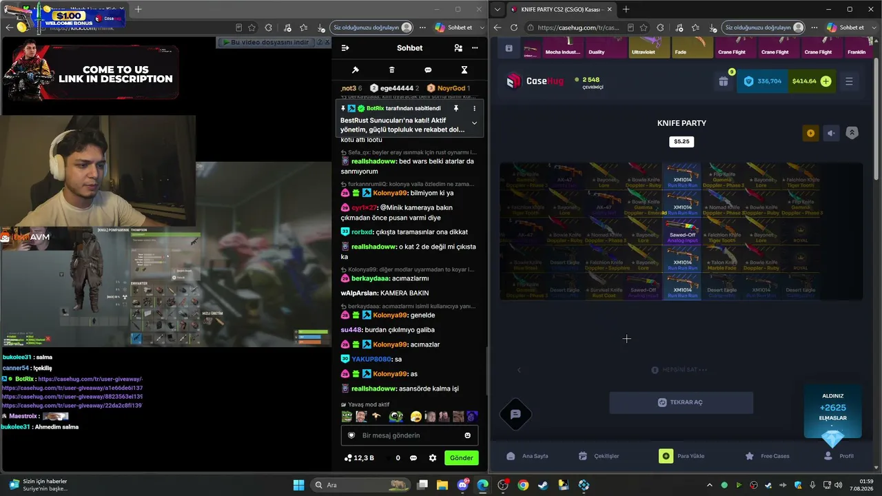Open the moderator hammer tool
Viewport: 882px width, 496px height.
[356, 70]
